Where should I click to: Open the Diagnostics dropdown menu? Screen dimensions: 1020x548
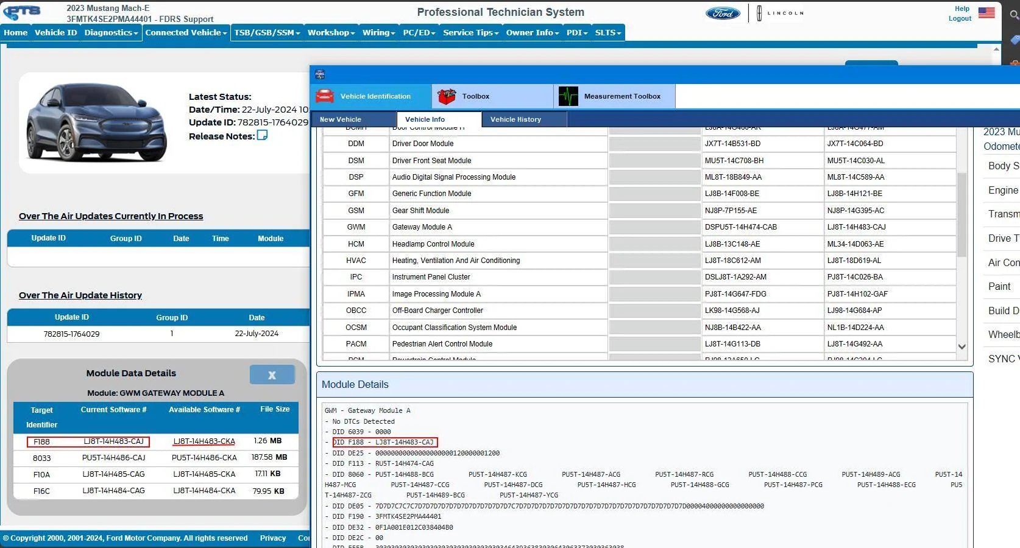click(112, 33)
